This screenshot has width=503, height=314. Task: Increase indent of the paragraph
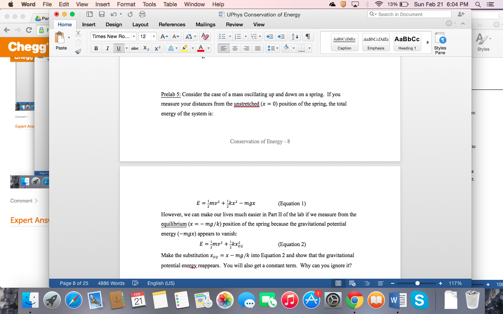[281, 37]
